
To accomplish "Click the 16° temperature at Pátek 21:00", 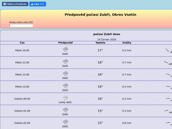I will tap(100, 62).
